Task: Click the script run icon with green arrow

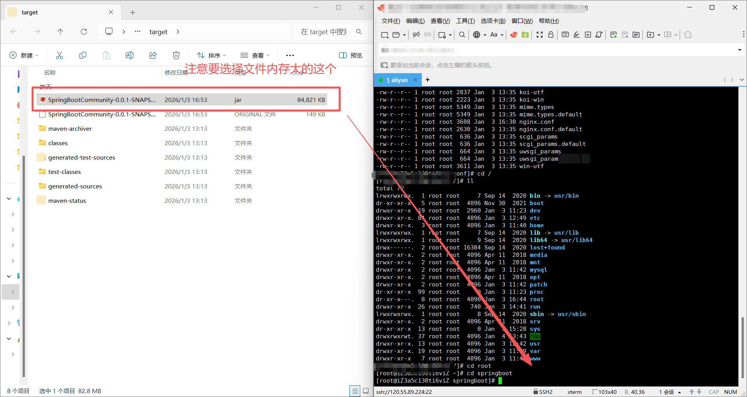Action: point(614,35)
